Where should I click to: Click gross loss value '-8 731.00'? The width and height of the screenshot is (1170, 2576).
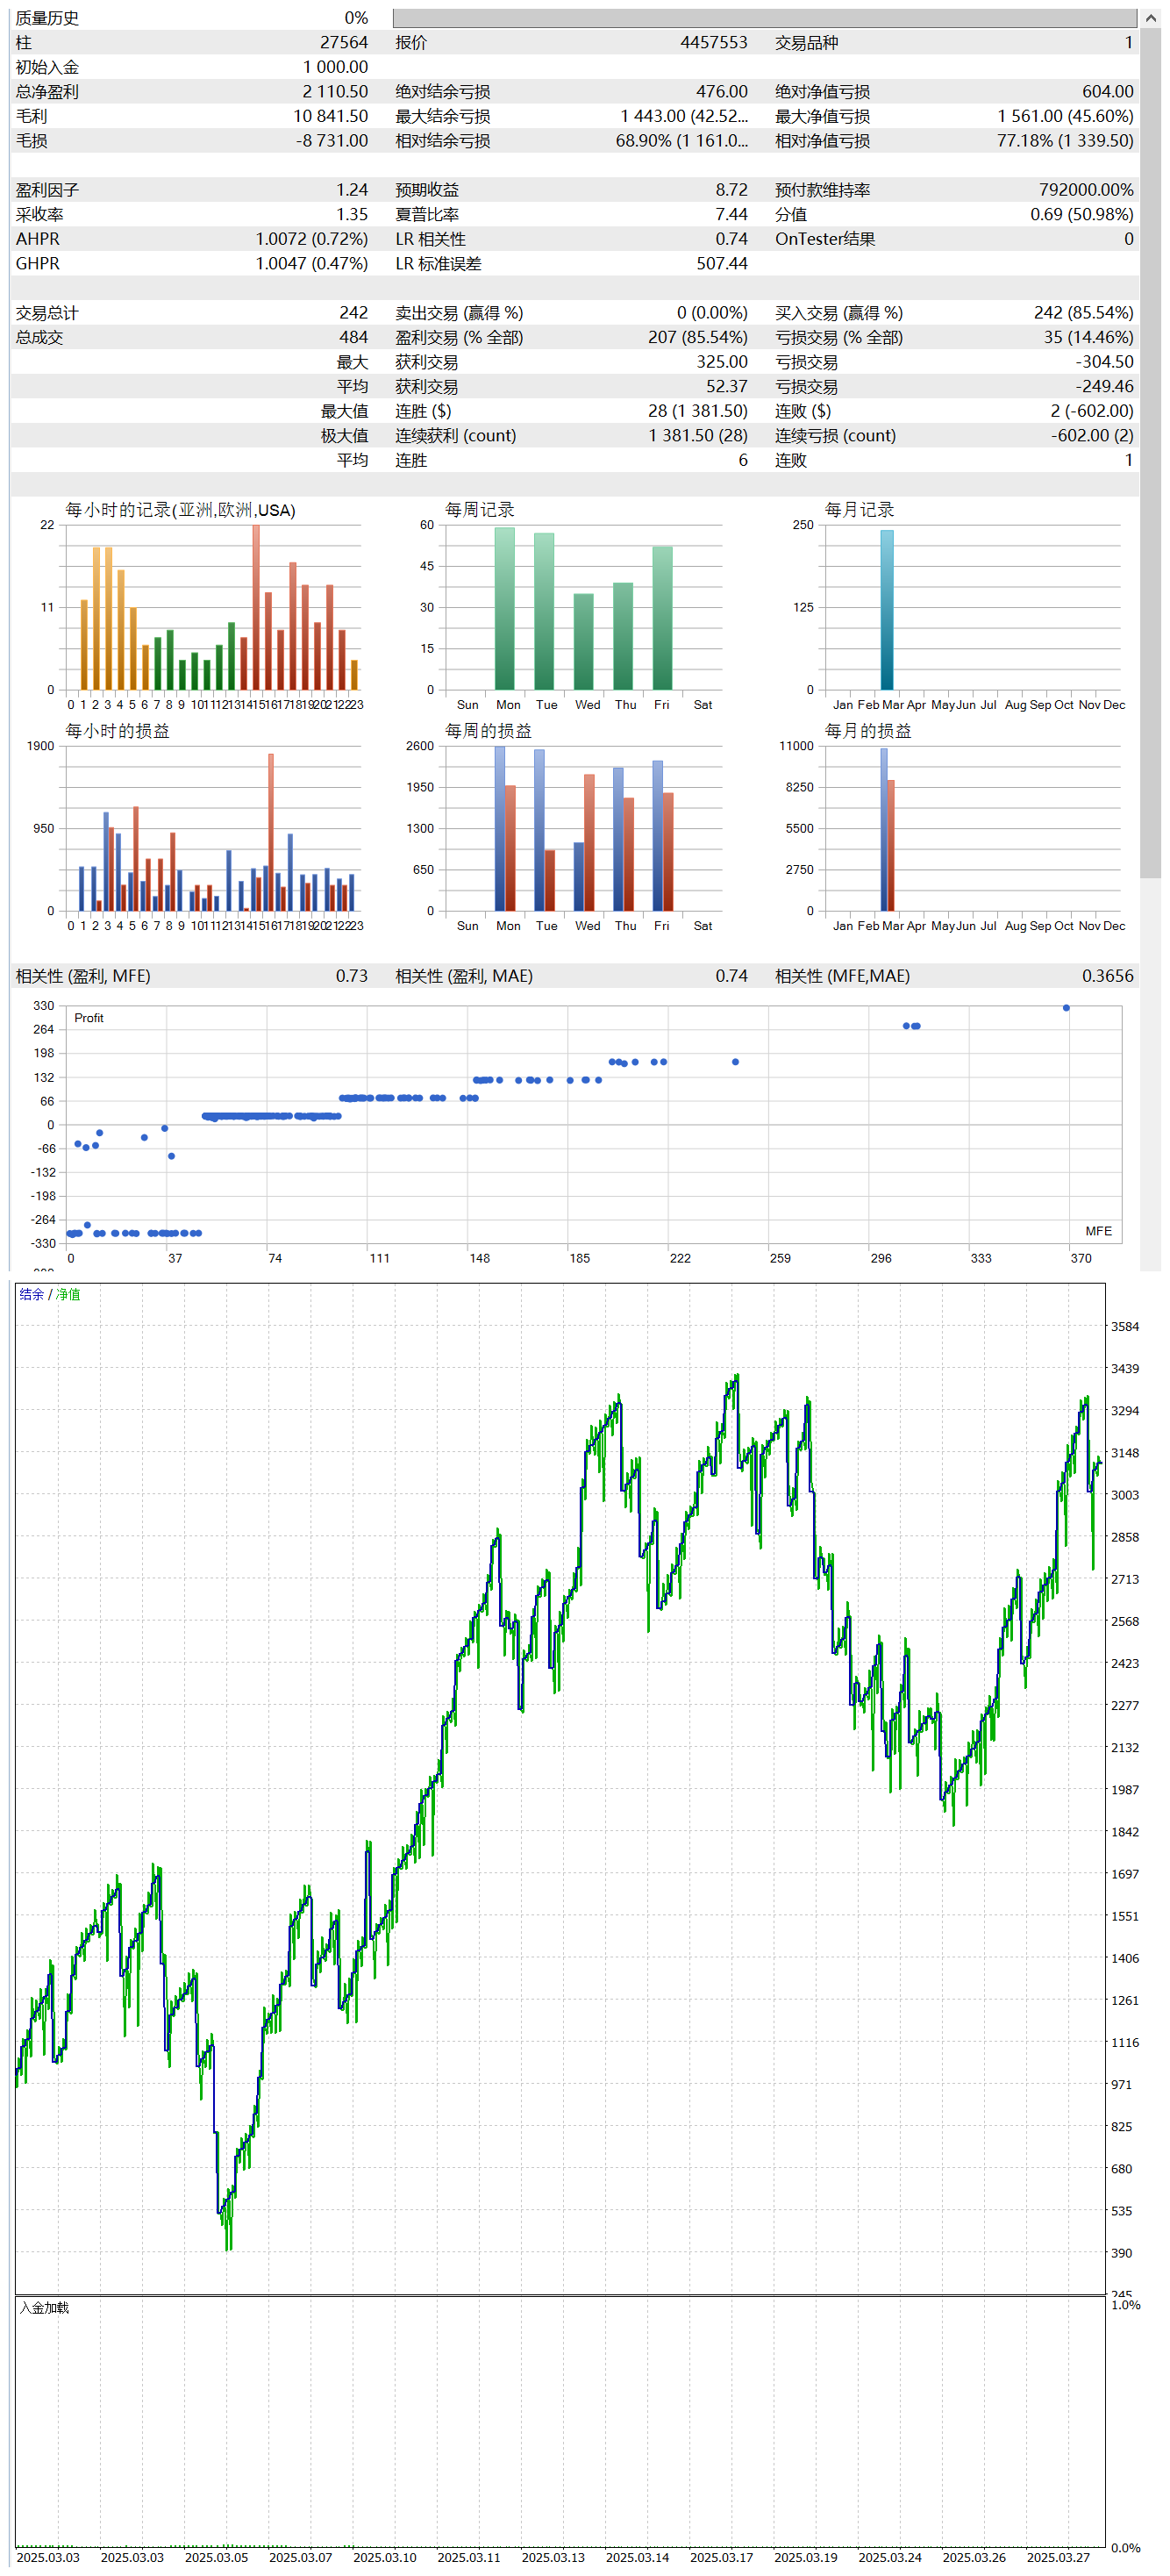332,140
